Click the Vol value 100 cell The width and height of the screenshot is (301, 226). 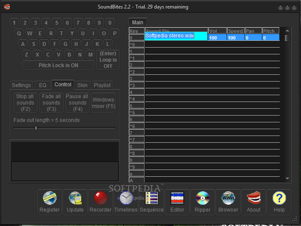[x=217, y=38]
